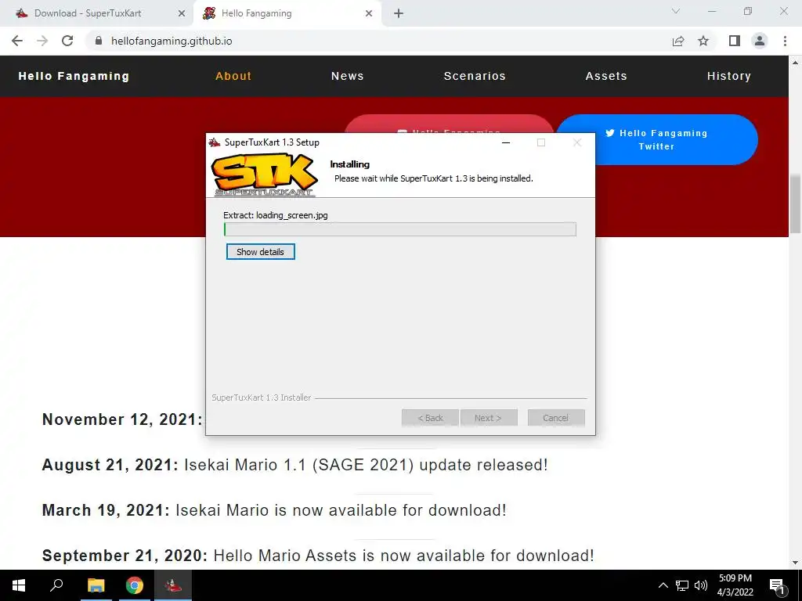Click the Isekai Mario 1.1 update news text
Screen dimensions: 802x601
[x=366, y=465]
